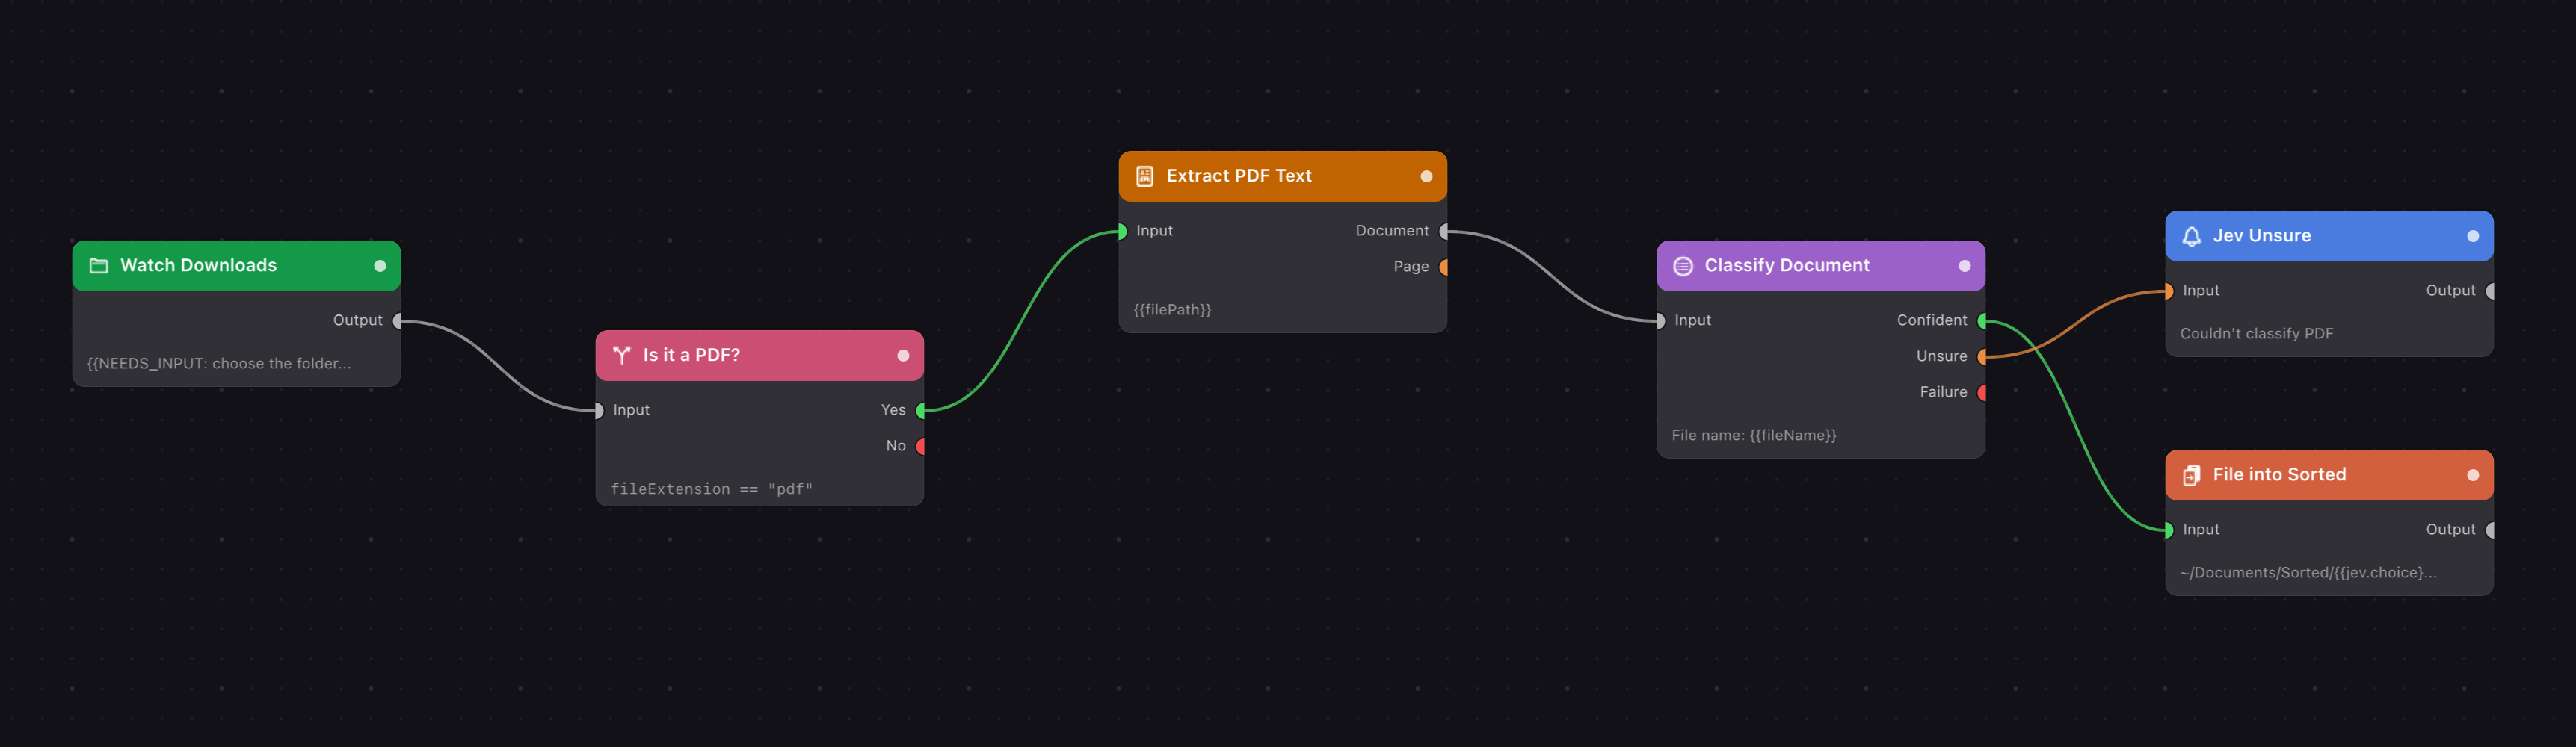Screen dimensions: 2576x747
Task: Select the Jev Unsure node title
Action: [2261, 236]
